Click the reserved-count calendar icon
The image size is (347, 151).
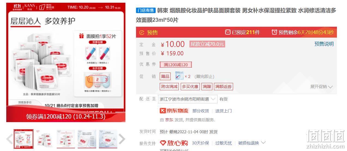(x=228, y=32)
